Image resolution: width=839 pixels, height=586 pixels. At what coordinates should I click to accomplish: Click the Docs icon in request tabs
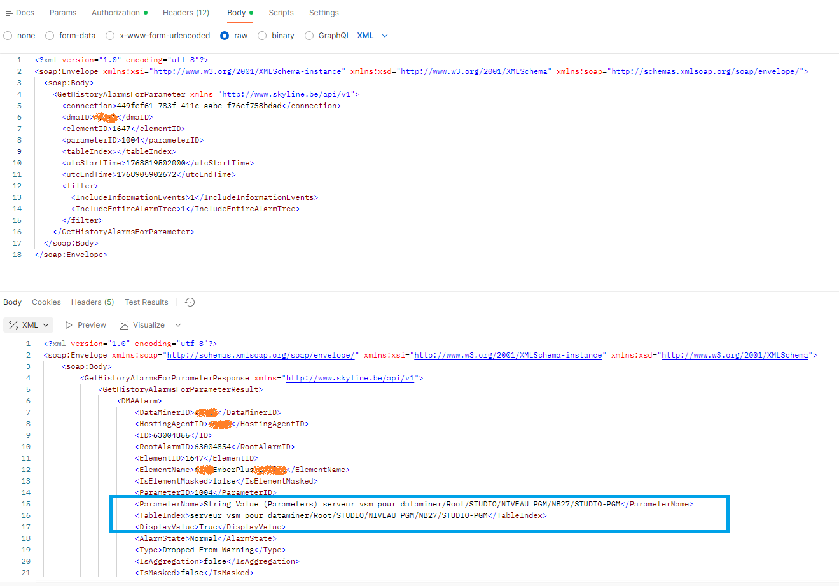9,13
